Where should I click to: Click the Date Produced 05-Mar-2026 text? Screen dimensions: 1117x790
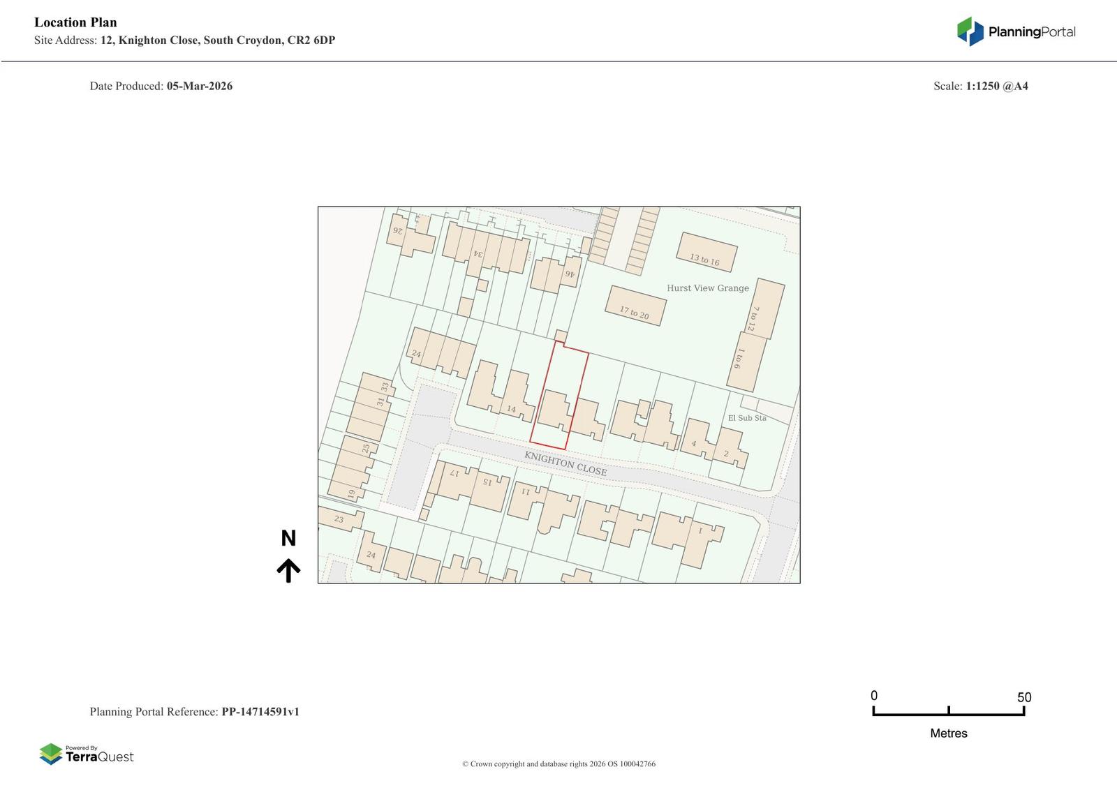161,86
